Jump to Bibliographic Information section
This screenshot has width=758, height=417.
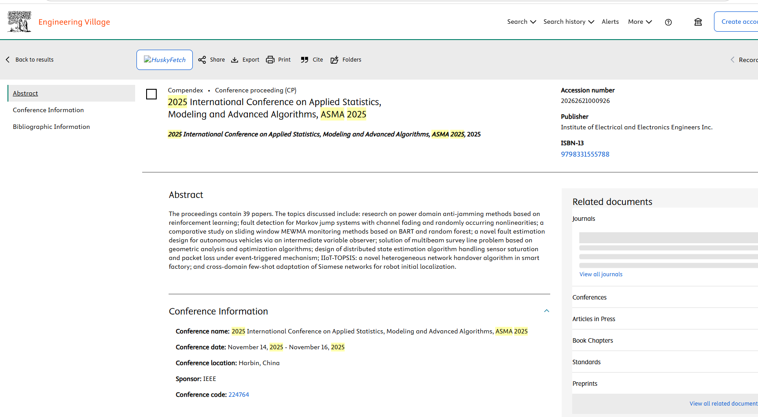(51, 127)
